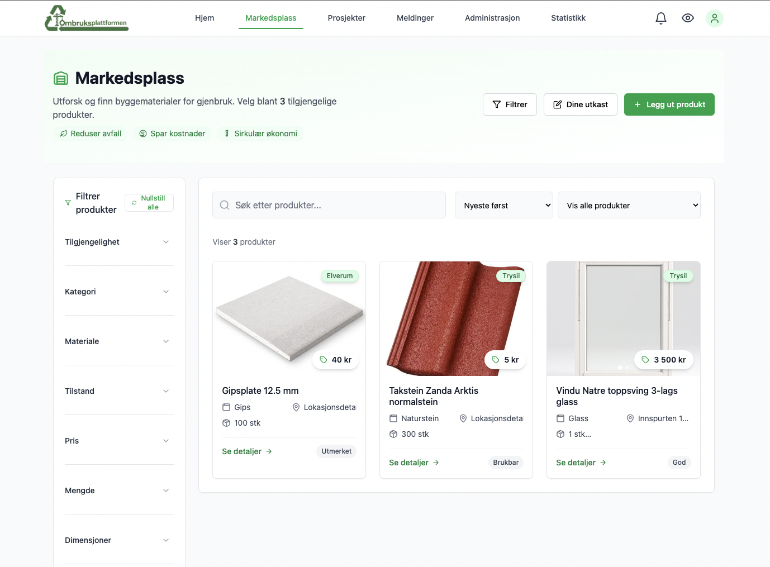Click the Sirkulær økonomi tag
This screenshot has width=770, height=567.
tap(260, 134)
